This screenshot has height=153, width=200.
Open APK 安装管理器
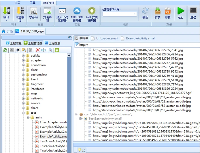click(92, 11)
